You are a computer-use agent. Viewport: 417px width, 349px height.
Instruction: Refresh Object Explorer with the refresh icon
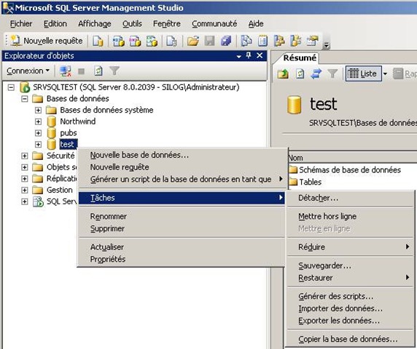pos(98,71)
